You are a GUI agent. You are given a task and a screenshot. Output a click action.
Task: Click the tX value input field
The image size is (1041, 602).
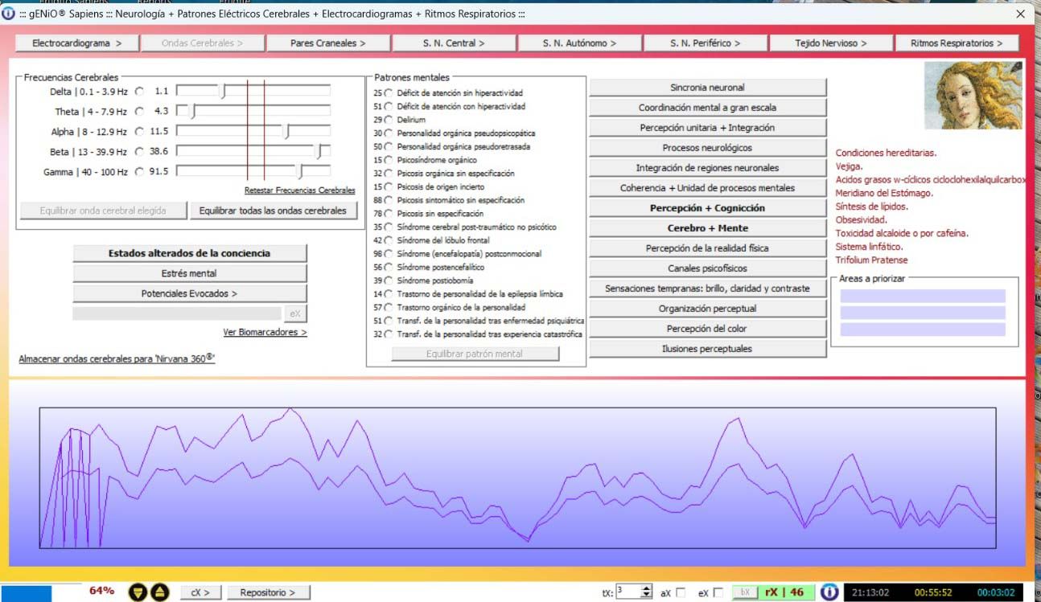(628, 593)
